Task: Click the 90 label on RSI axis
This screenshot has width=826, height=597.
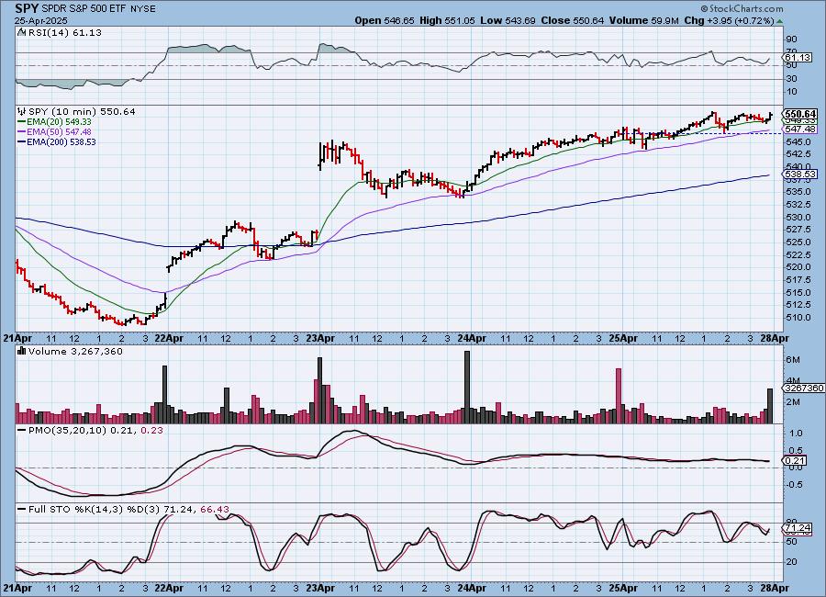Action: 792,39
